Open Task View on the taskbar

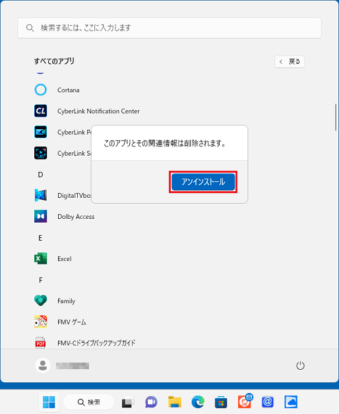coord(128,402)
